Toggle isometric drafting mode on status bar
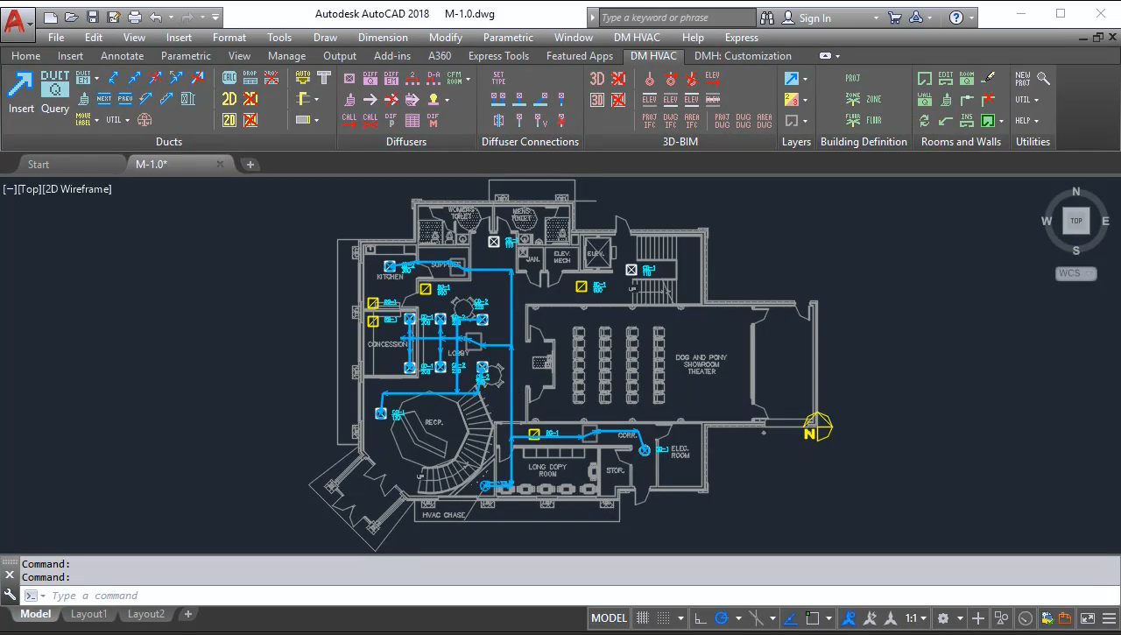This screenshot has height=635, width=1121. (756, 617)
